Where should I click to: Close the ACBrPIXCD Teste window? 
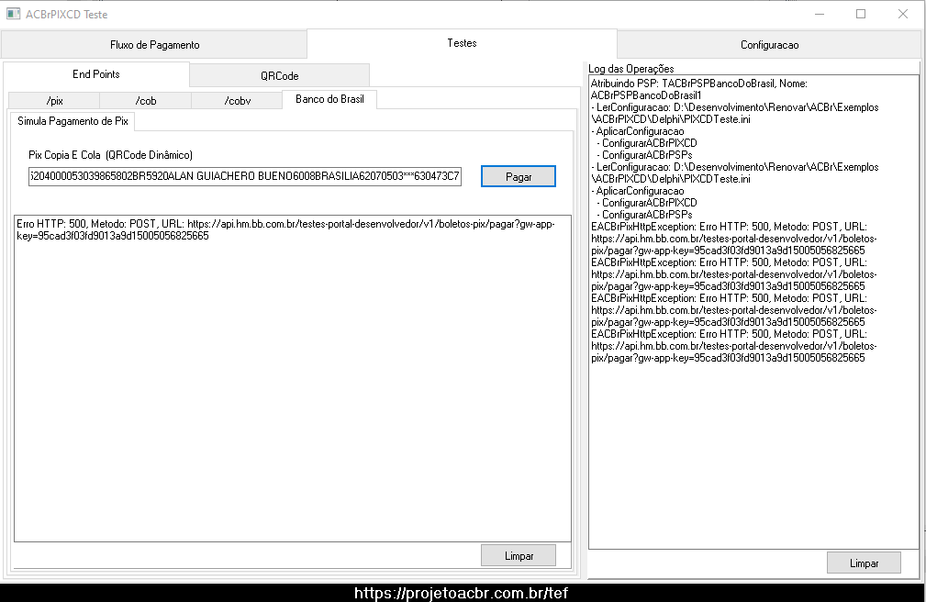pos(903,14)
